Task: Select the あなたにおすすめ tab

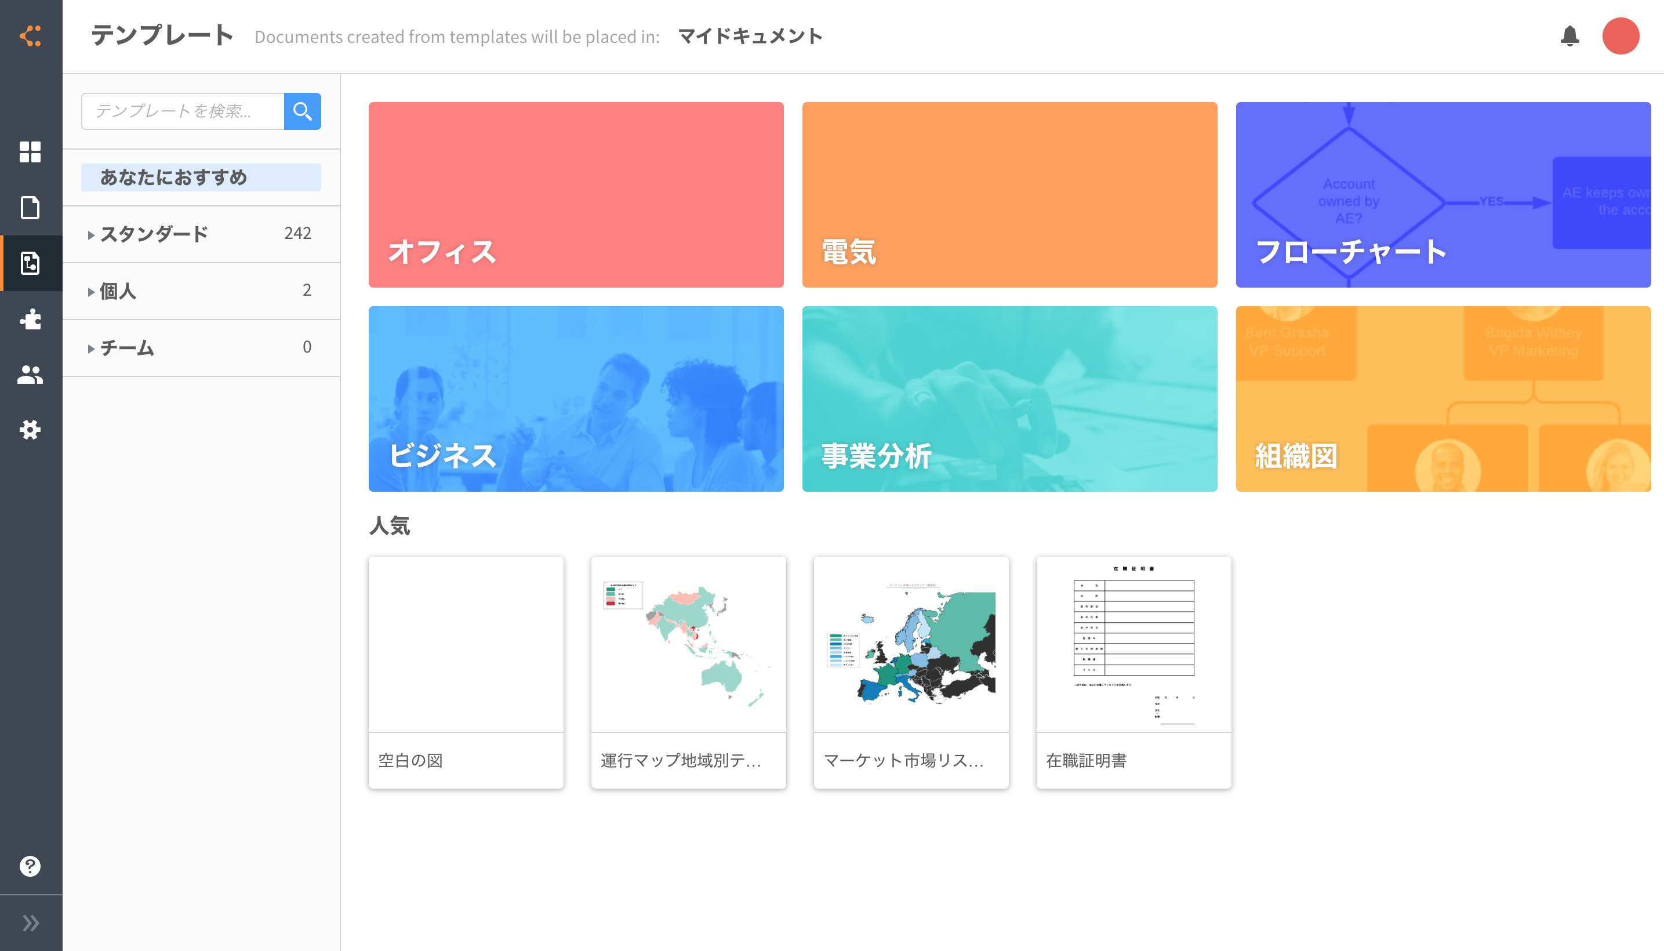Action: click(201, 177)
